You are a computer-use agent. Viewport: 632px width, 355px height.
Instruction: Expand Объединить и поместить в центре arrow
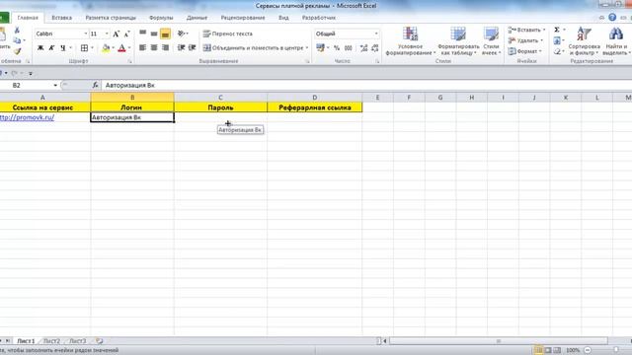[307, 48]
